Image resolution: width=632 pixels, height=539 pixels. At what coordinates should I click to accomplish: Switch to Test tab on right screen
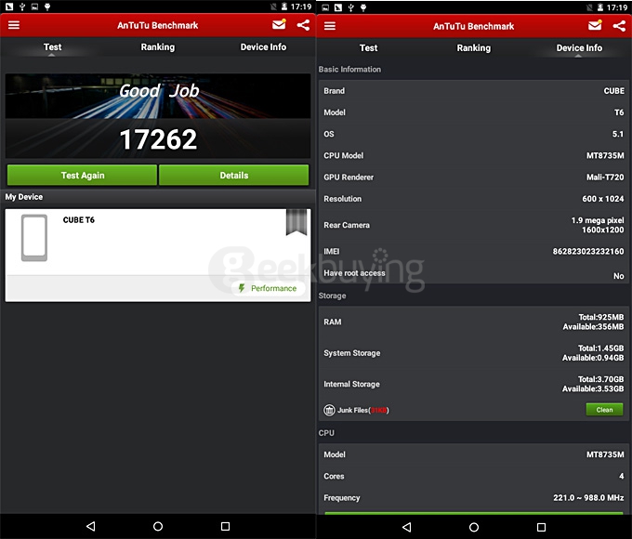[x=368, y=47]
